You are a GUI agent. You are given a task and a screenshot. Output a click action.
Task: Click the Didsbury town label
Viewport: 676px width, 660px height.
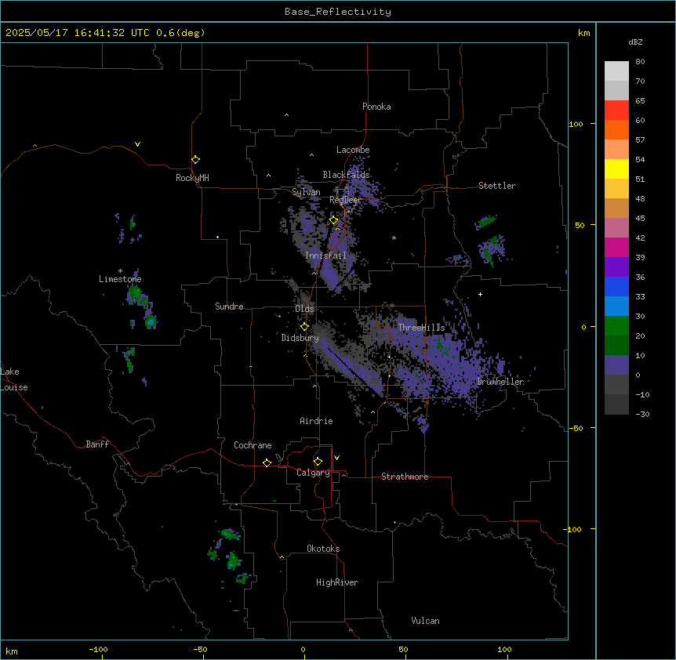point(300,338)
